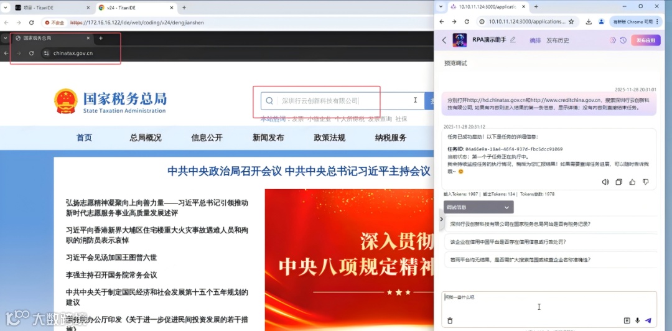Click the 172.16.16.122 address bar in left Chrome

pos(137,23)
